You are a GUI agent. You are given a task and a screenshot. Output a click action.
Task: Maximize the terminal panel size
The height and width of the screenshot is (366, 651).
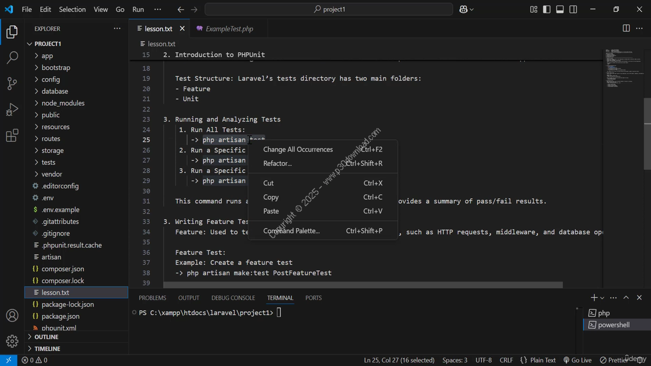pyautogui.click(x=626, y=297)
